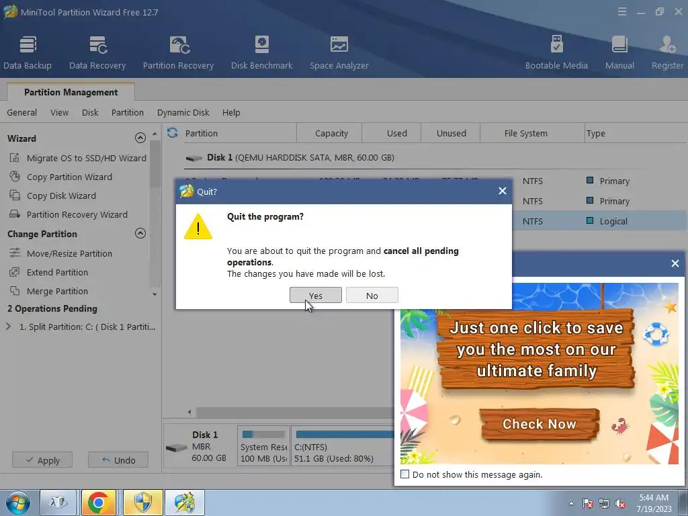Start the Copy Partition Wizard
This screenshot has width=688, height=516.
[60, 177]
